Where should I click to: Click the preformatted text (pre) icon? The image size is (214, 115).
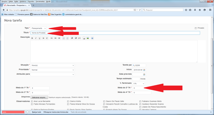pos(79,38)
